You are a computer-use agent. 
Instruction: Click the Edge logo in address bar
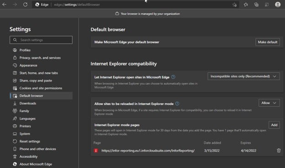(x=37, y=5)
